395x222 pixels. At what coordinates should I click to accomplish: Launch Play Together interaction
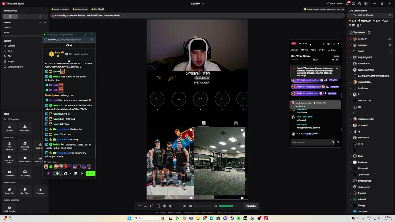[x=10, y=146]
